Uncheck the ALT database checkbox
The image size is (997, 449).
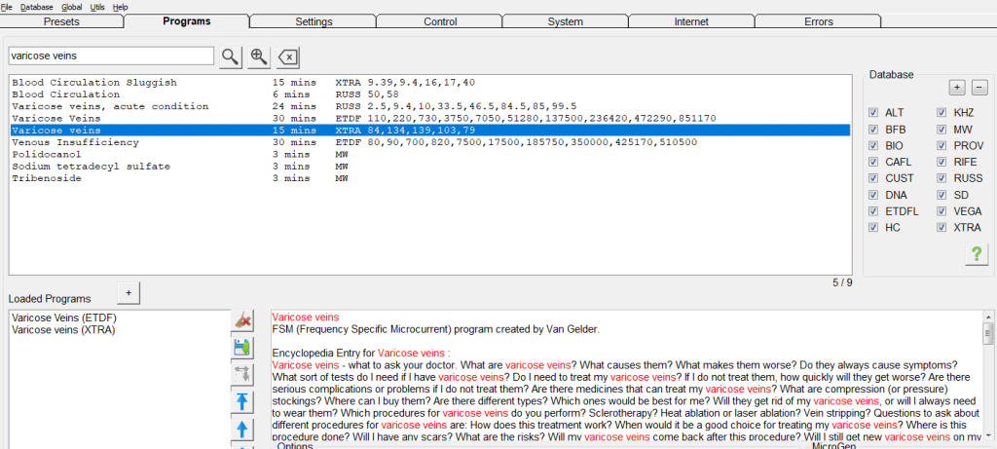873,112
